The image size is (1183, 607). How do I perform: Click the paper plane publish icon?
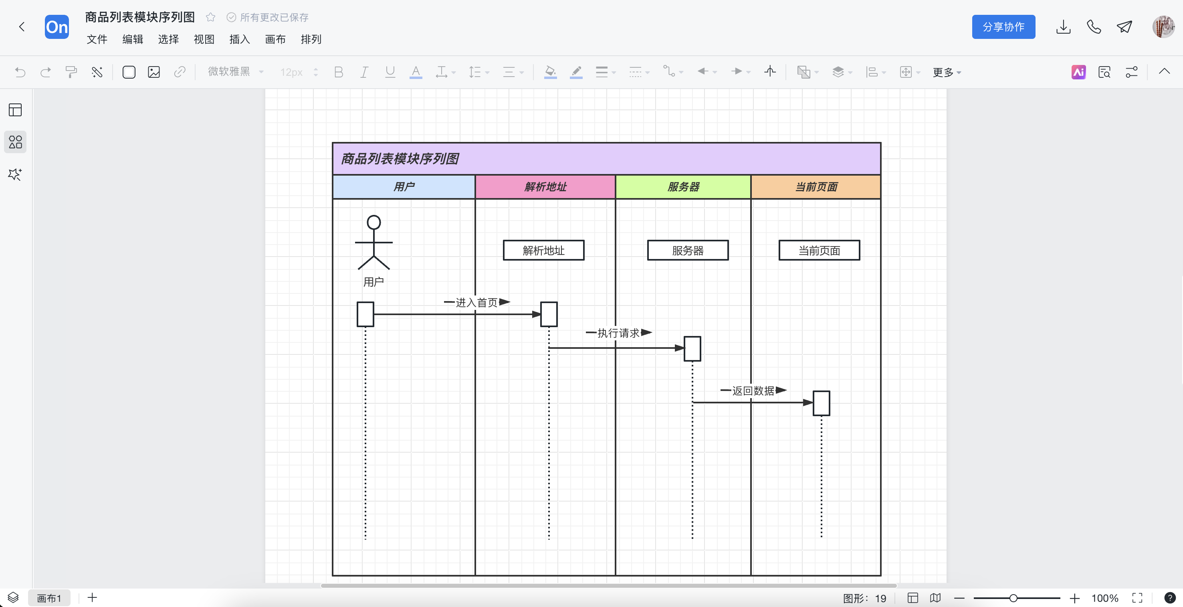1124,26
